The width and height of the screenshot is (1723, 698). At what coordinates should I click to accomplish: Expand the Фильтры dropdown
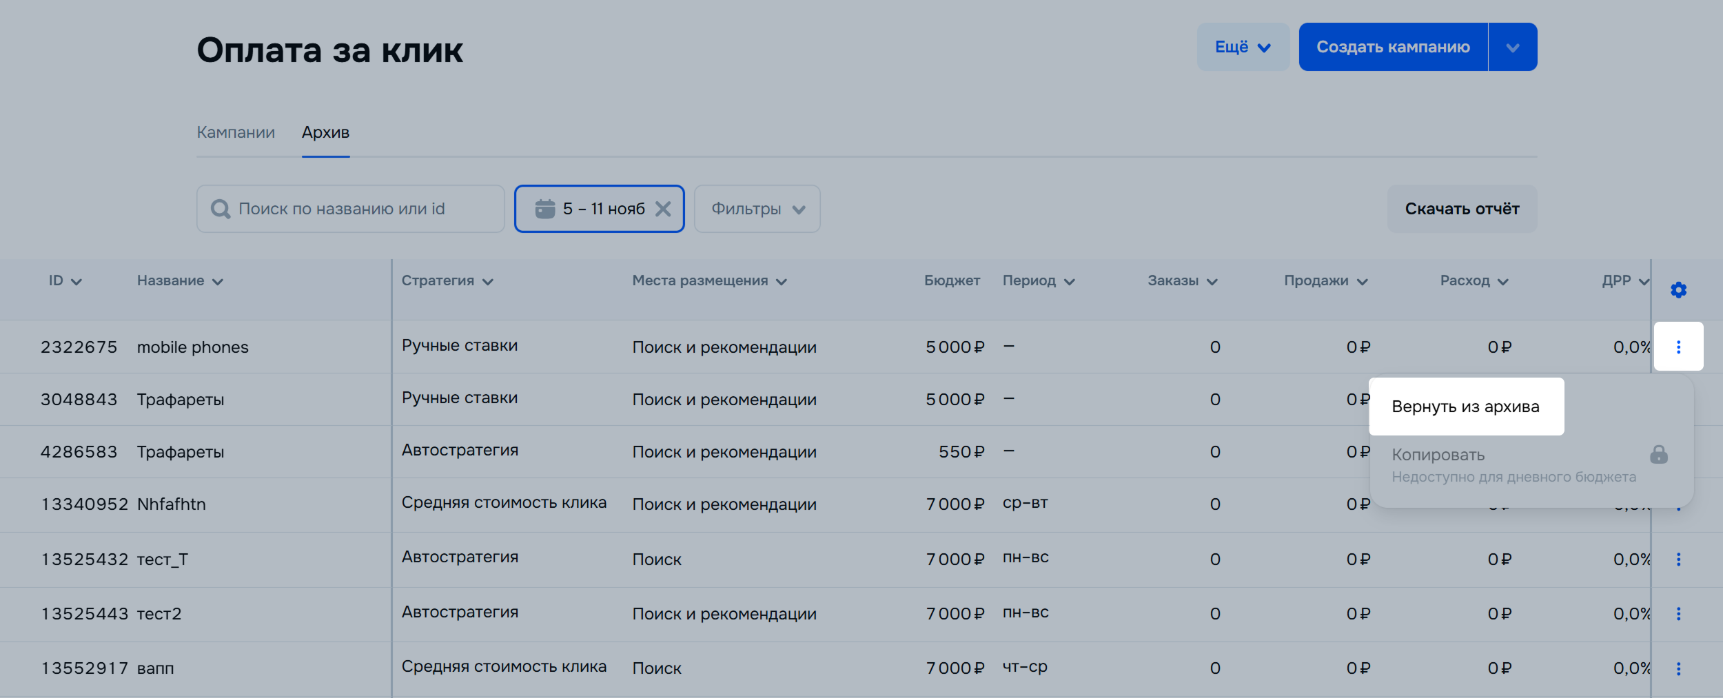point(757,209)
